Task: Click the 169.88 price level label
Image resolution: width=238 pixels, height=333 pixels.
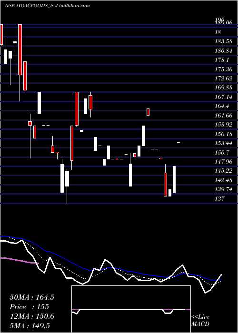Action: click(223, 88)
